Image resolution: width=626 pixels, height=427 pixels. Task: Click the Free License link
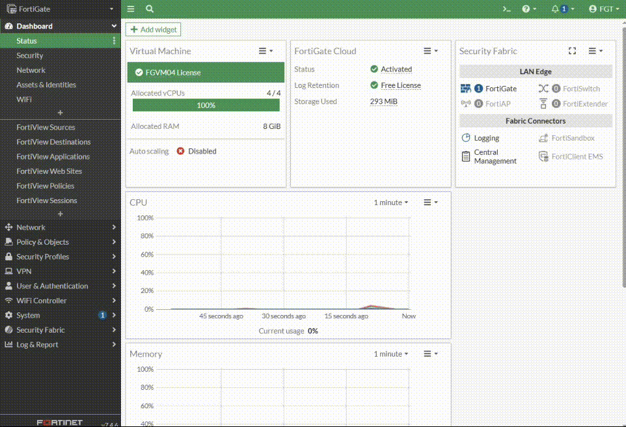pos(400,85)
